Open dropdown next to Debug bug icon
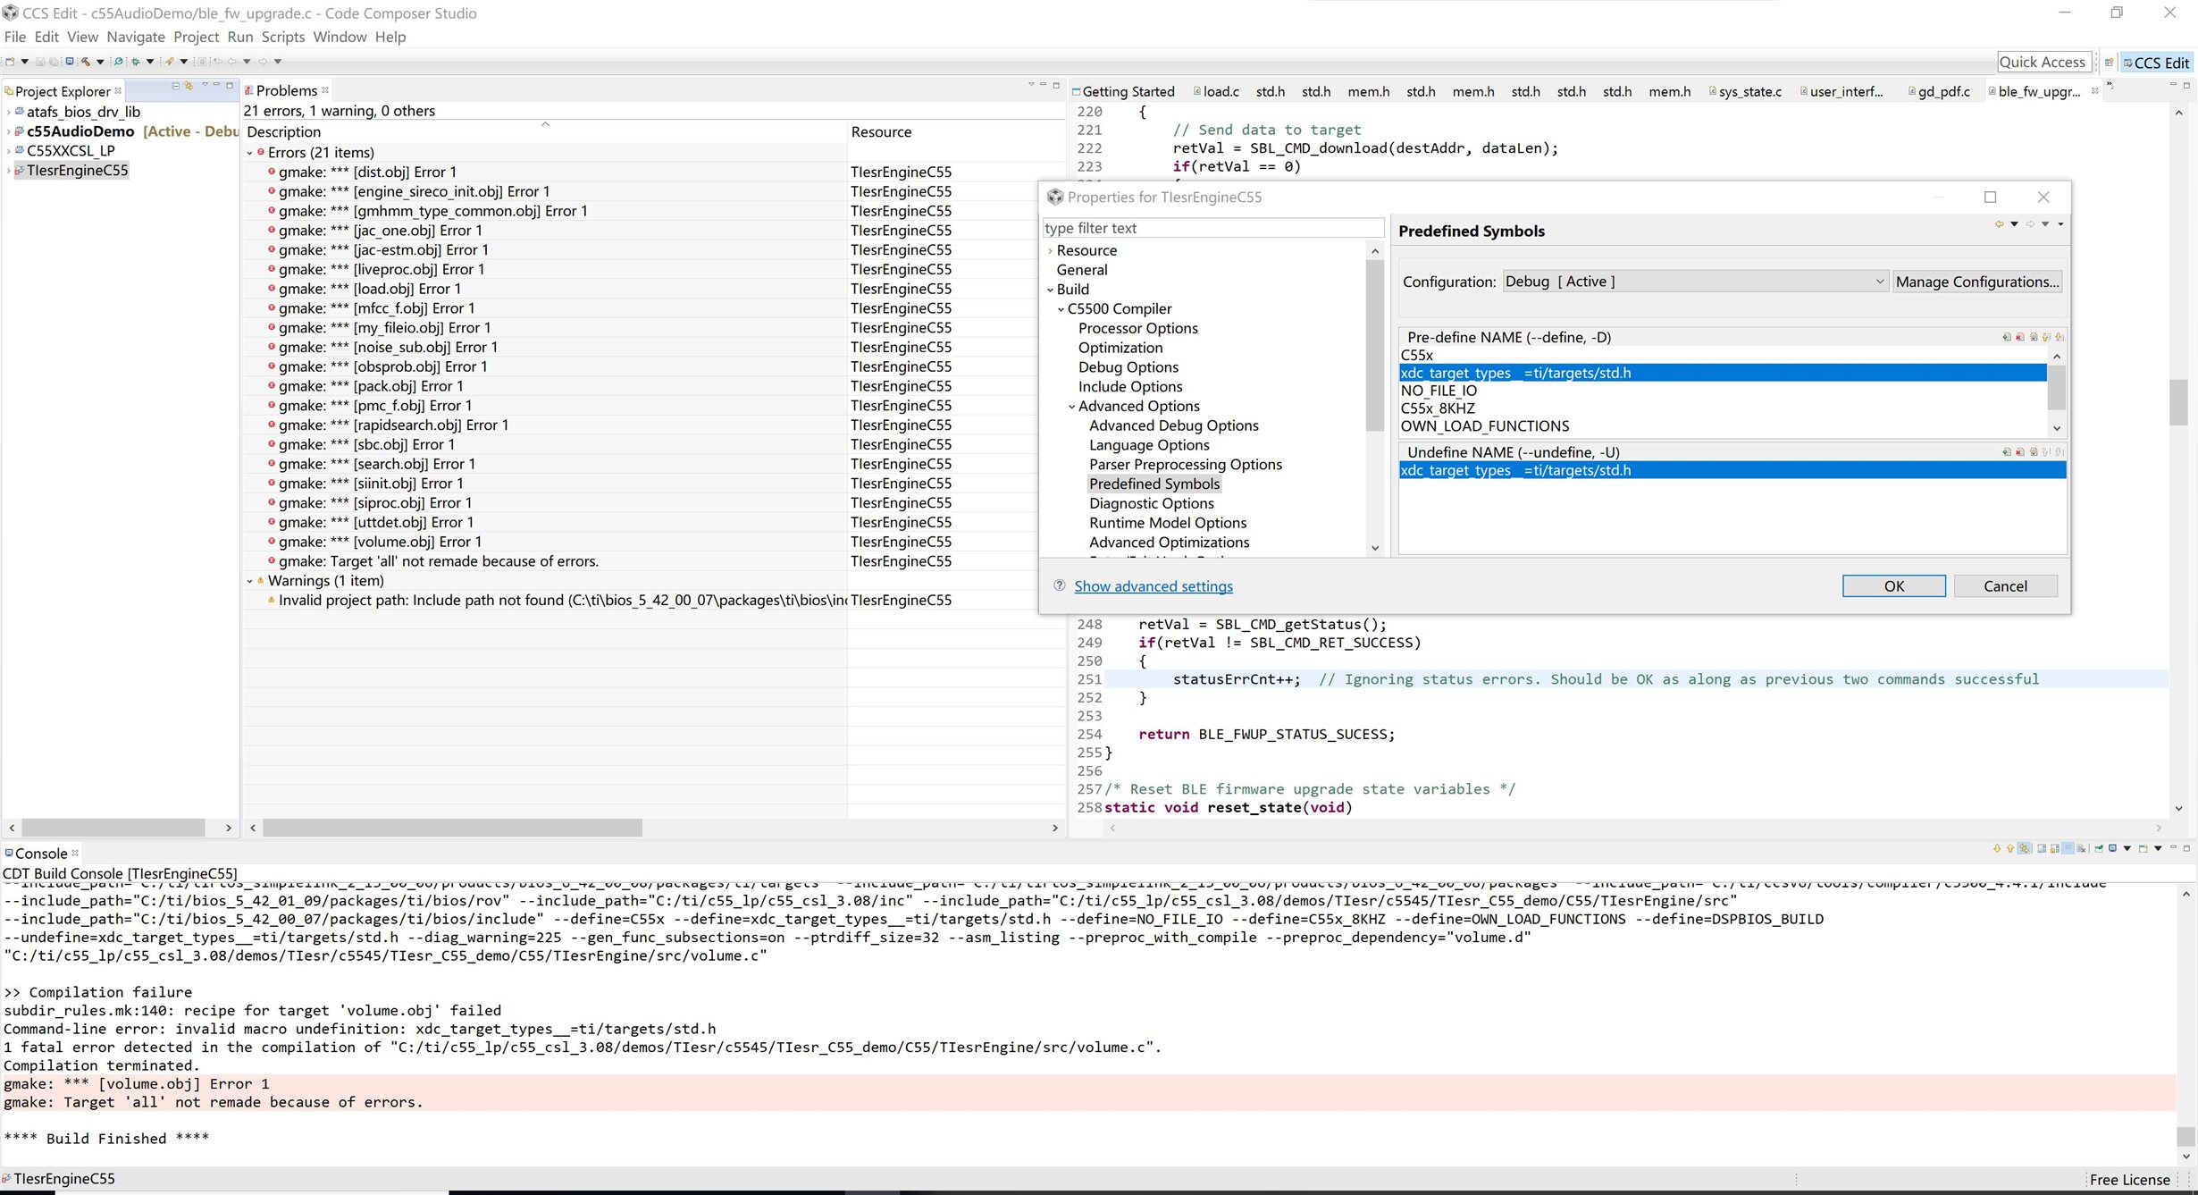Image resolution: width=2198 pixels, height=1195 pixels. (149, 62)
